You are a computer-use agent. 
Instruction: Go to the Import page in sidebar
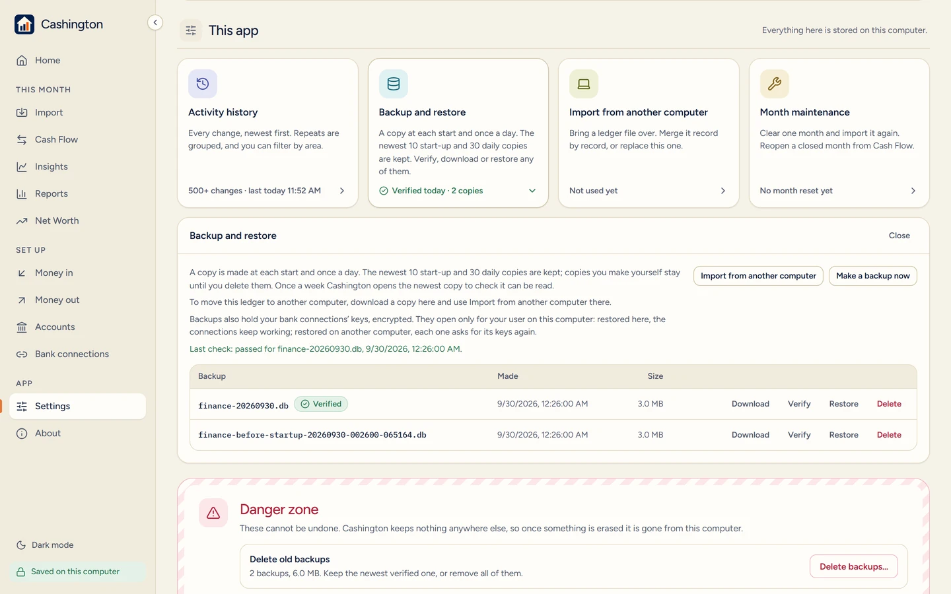tap(78, 113)
